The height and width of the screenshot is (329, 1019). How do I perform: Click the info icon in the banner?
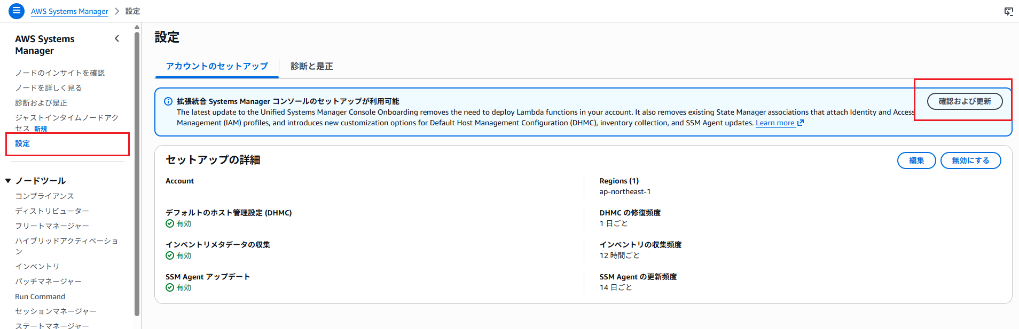[168, 101]
